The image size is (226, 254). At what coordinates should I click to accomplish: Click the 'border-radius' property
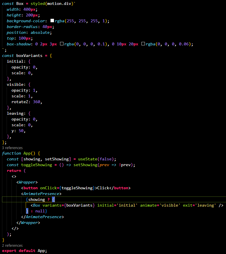[x=22, y=27]
